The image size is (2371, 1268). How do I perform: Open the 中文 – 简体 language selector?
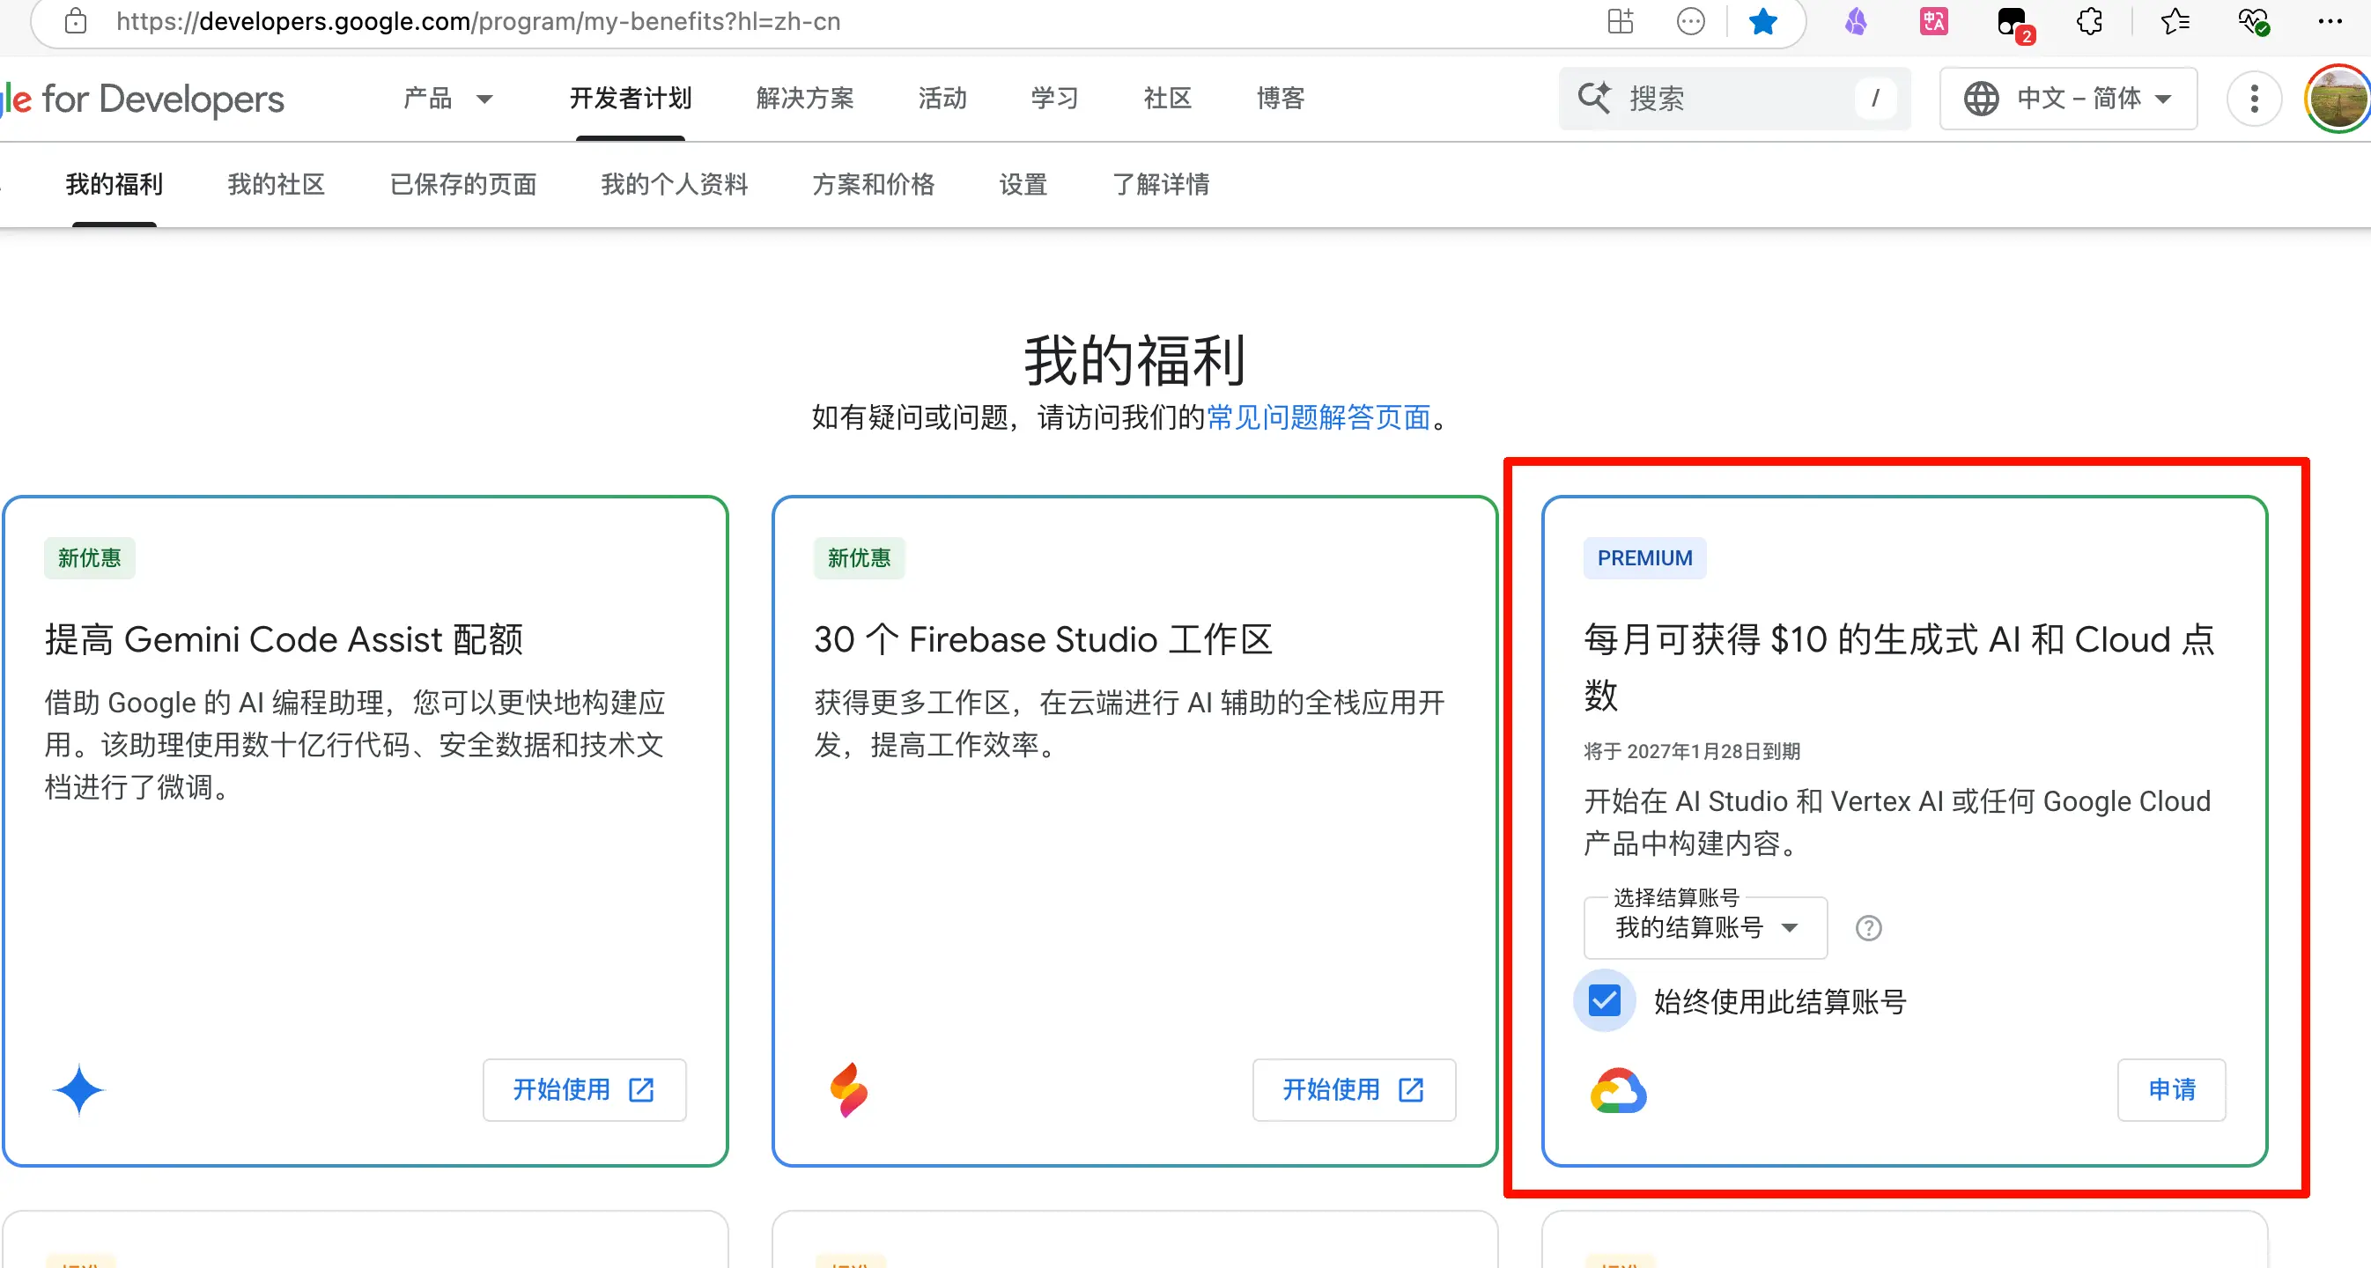(x=2067, y=99)
